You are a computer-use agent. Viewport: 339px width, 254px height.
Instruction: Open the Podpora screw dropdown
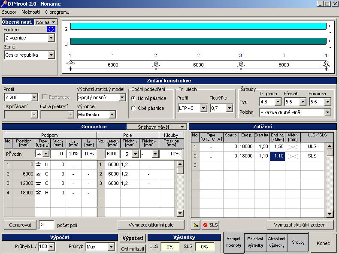pyautogui.click(x=328, y=102)
